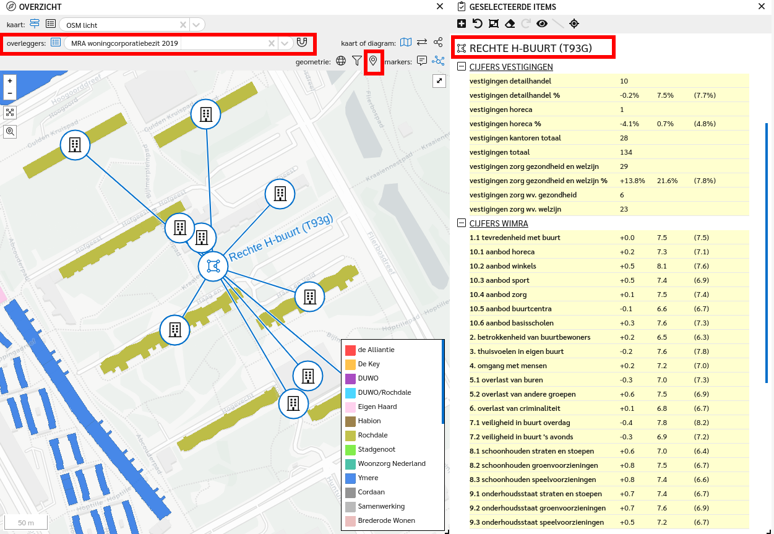Click the geometrie location pin icon

click(373, 61)
